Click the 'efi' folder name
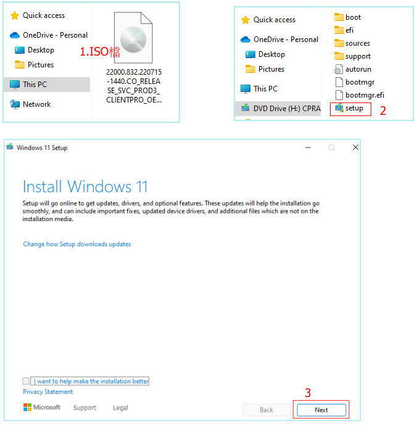417x426 pixels. click(349, 30)
